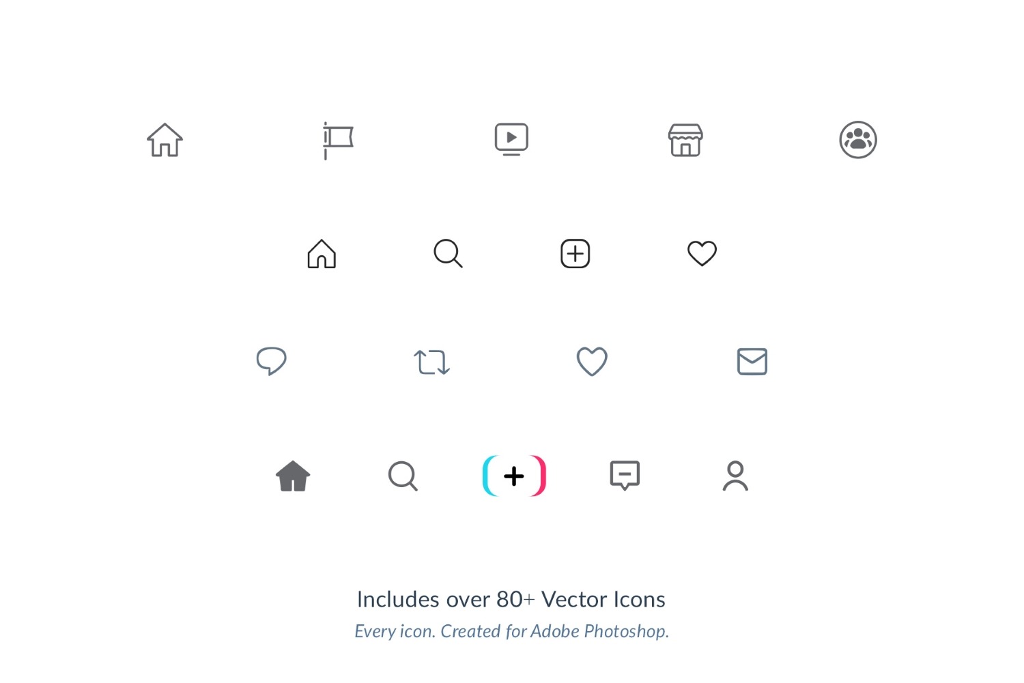Click the outlined home icon in top row
The image size is (1024, 683).
(x=165, y=140)
